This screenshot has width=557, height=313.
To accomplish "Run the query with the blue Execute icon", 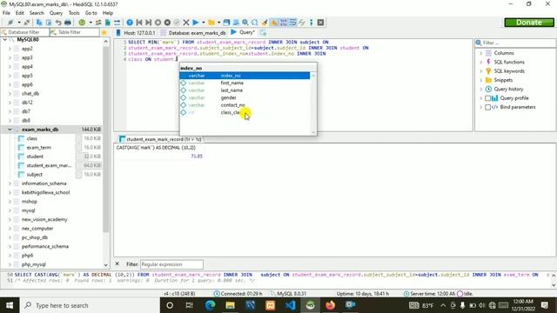I will [195, 23].
